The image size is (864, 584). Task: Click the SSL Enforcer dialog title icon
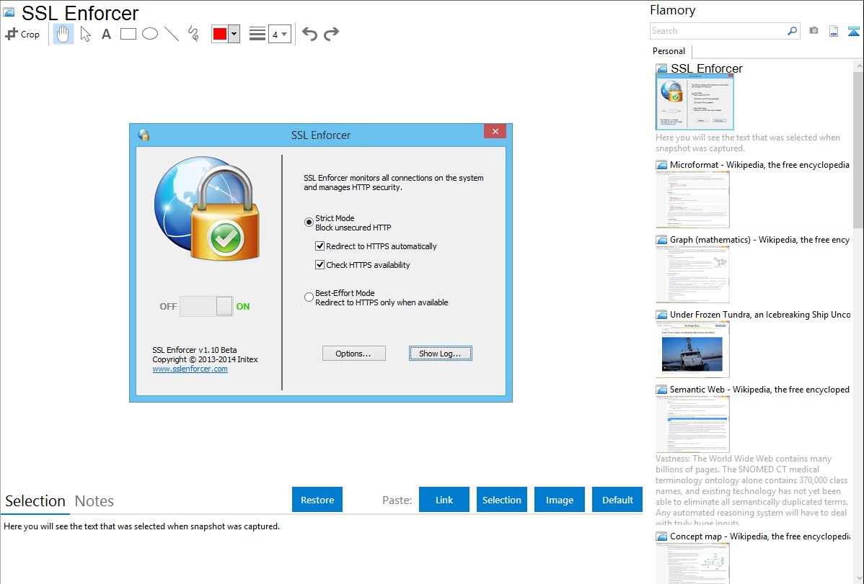[144, 135]
